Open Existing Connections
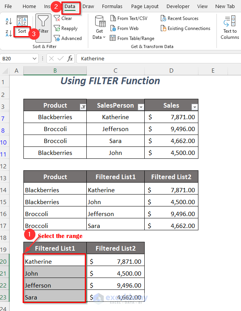This screenshot has height=311, width=241. [x=185, y=28]
